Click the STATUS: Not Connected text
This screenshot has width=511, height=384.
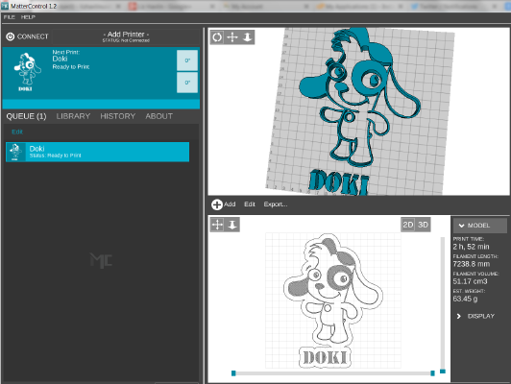pyautogui.click(x=126, y=40)
